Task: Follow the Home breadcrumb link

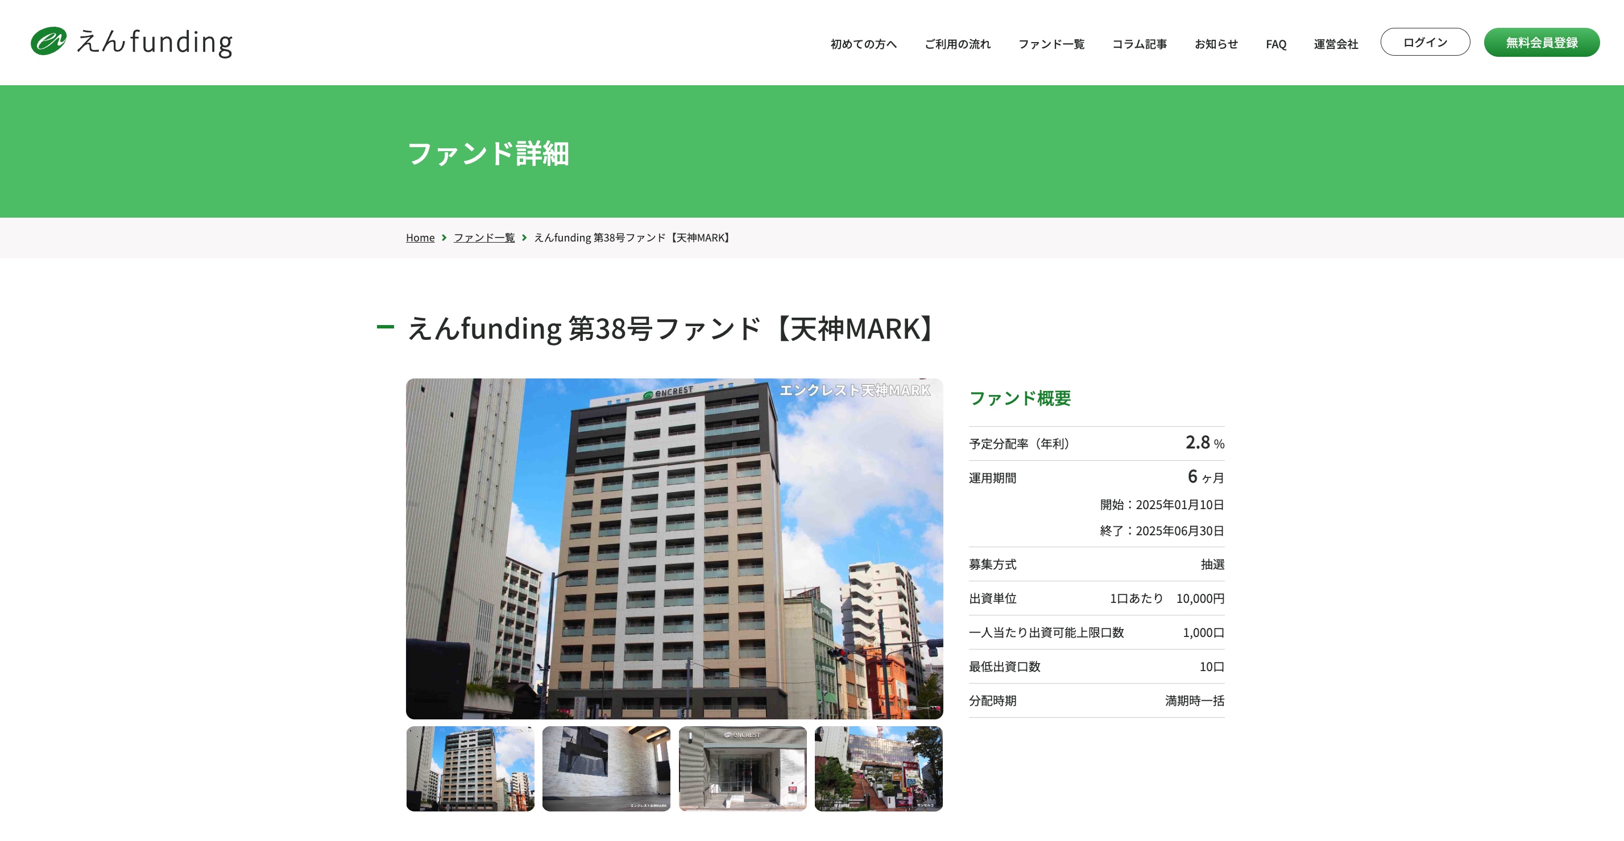Action: (x=420, y=238)
